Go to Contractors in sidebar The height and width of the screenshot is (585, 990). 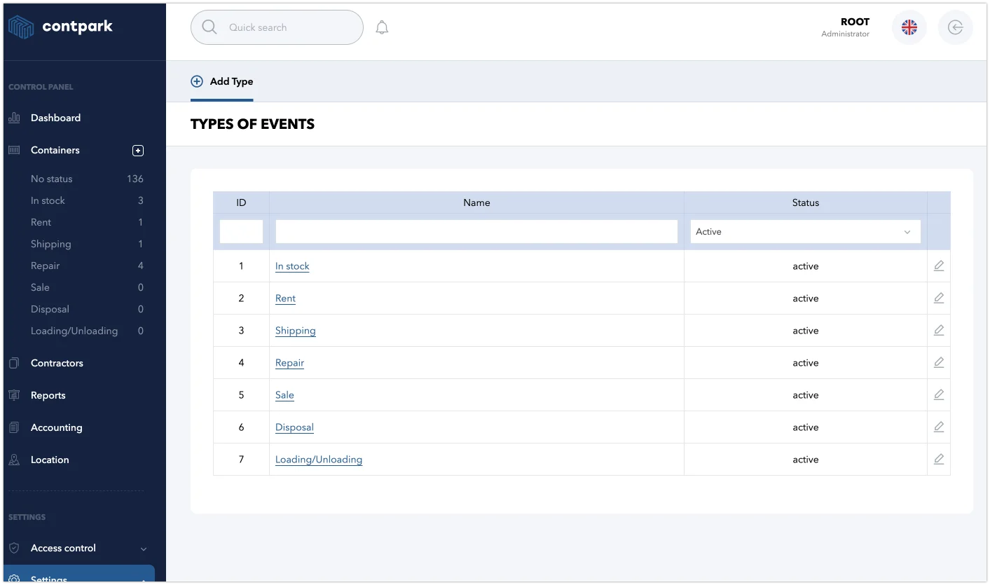click(x=57, y=363)
